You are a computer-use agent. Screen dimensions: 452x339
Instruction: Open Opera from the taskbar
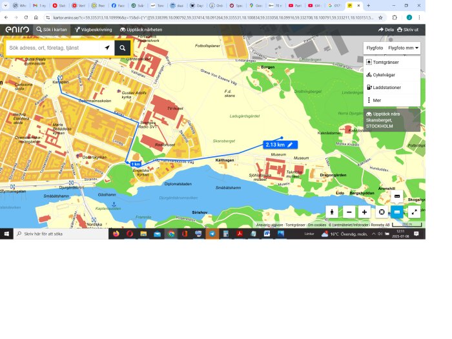(130, 234)
